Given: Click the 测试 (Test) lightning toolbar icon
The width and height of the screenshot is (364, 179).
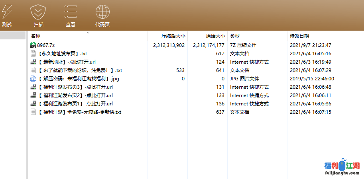Looking at the screenshot, I should click(x=7, y=12).
